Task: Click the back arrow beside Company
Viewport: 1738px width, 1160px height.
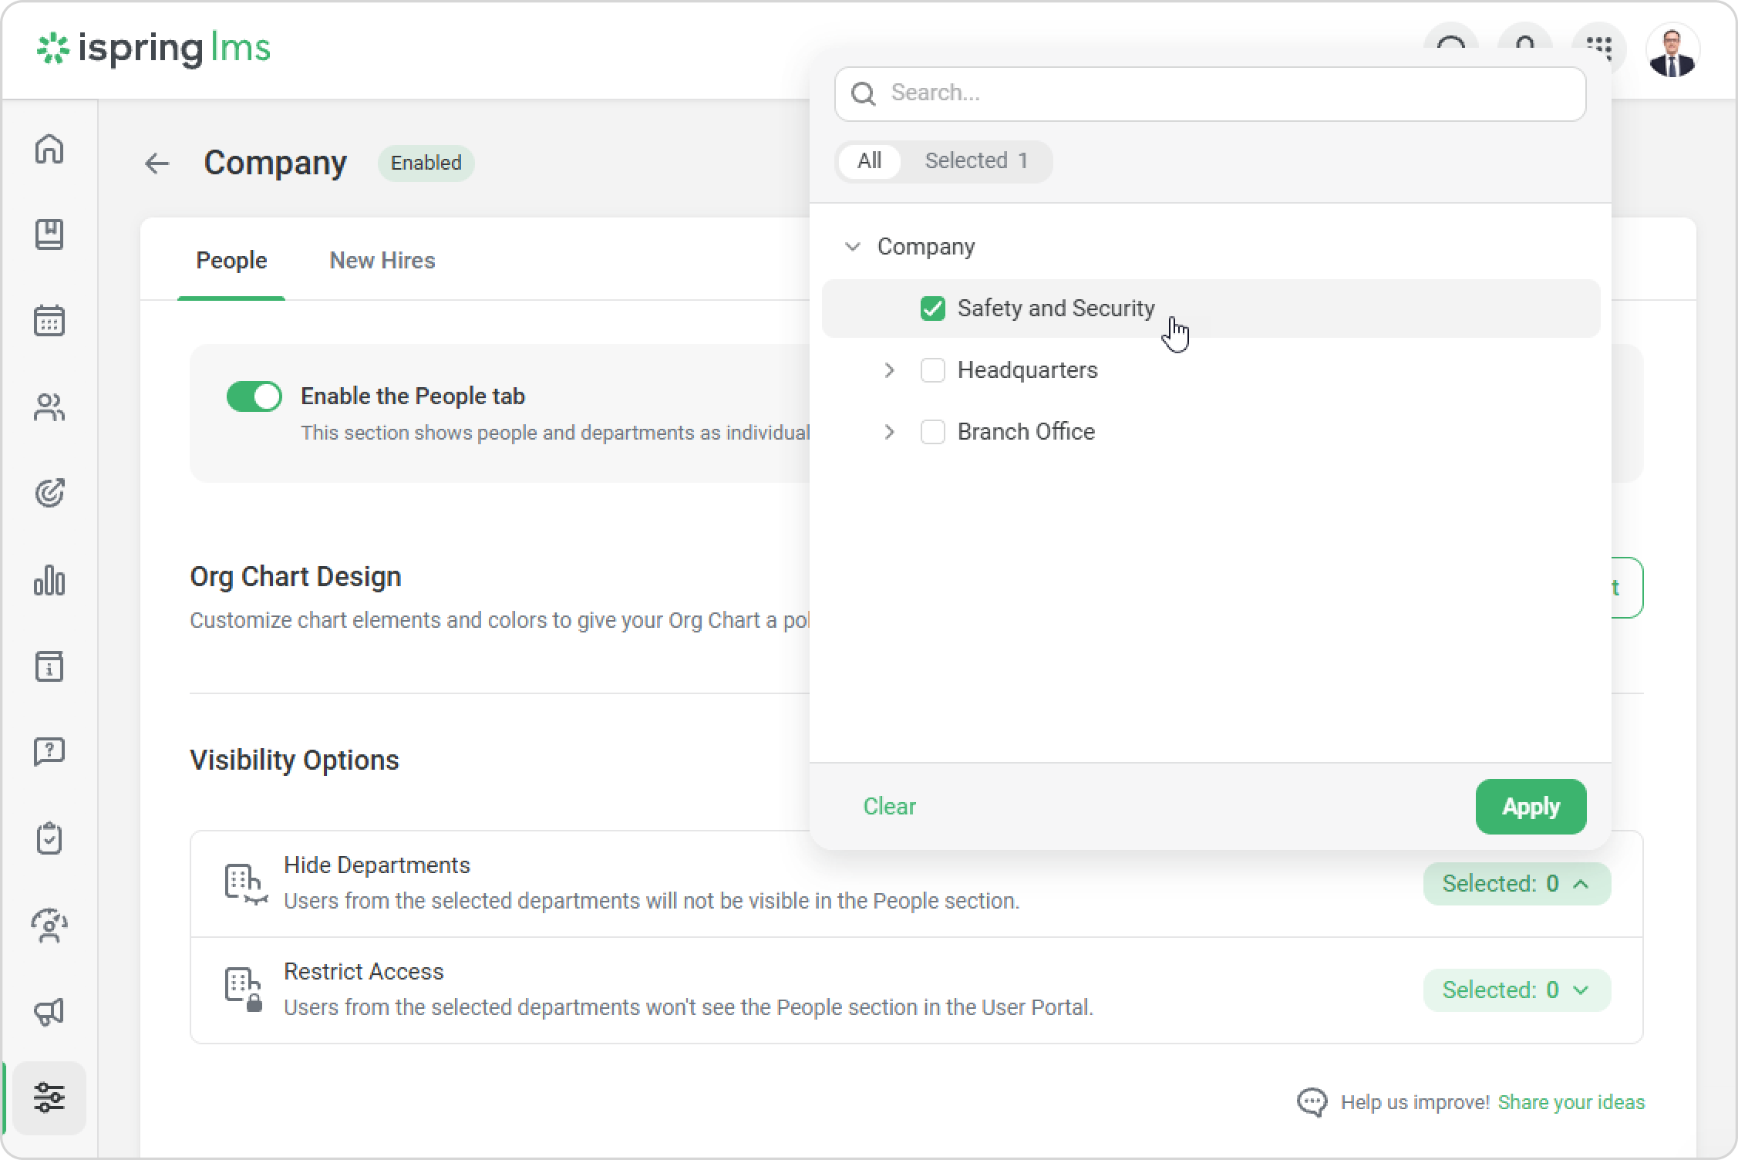Action: click(x=157, y=164)
